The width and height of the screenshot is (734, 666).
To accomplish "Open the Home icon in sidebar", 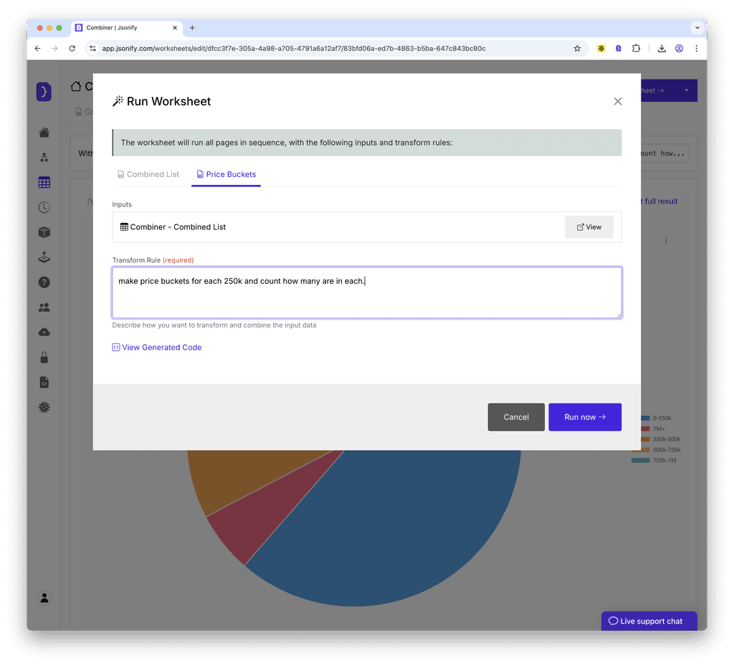I will coord(44,133).
